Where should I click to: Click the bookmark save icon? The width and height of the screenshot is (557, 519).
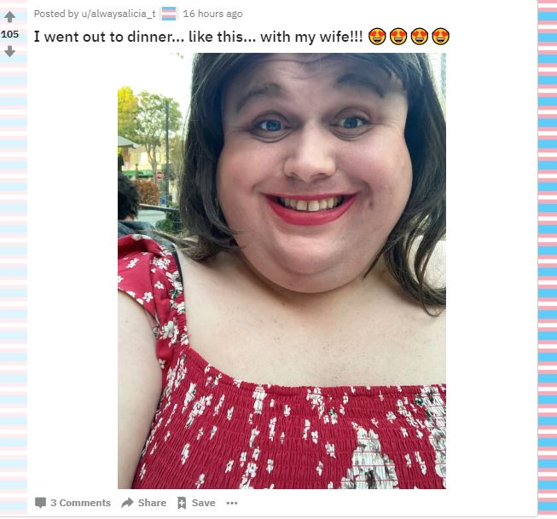[182, 503]
